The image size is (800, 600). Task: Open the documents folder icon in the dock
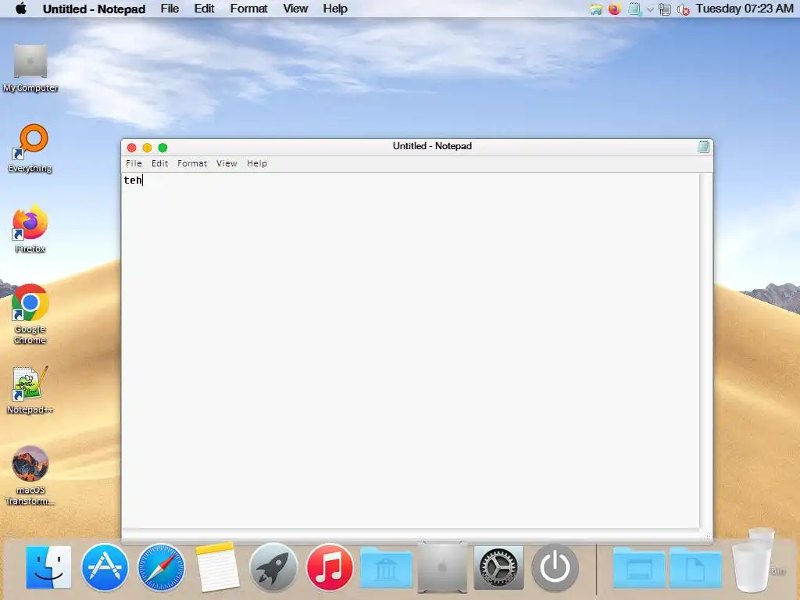[x=696, y=567]
